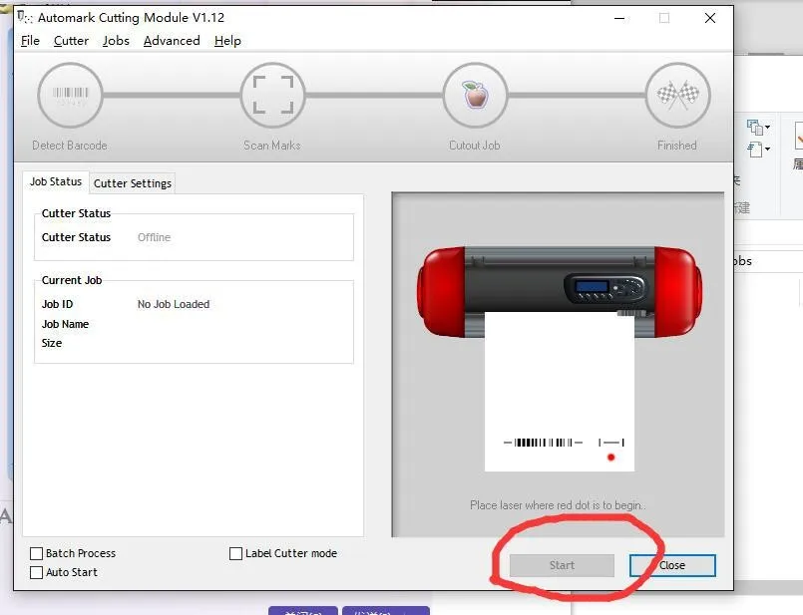The width and height of the screenshot is (803, 615).
Task: Click the copy icon in the background window
Action: coord(754,127)
